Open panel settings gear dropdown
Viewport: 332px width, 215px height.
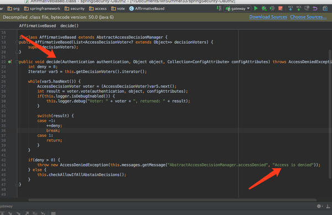(x=319, y=206)
